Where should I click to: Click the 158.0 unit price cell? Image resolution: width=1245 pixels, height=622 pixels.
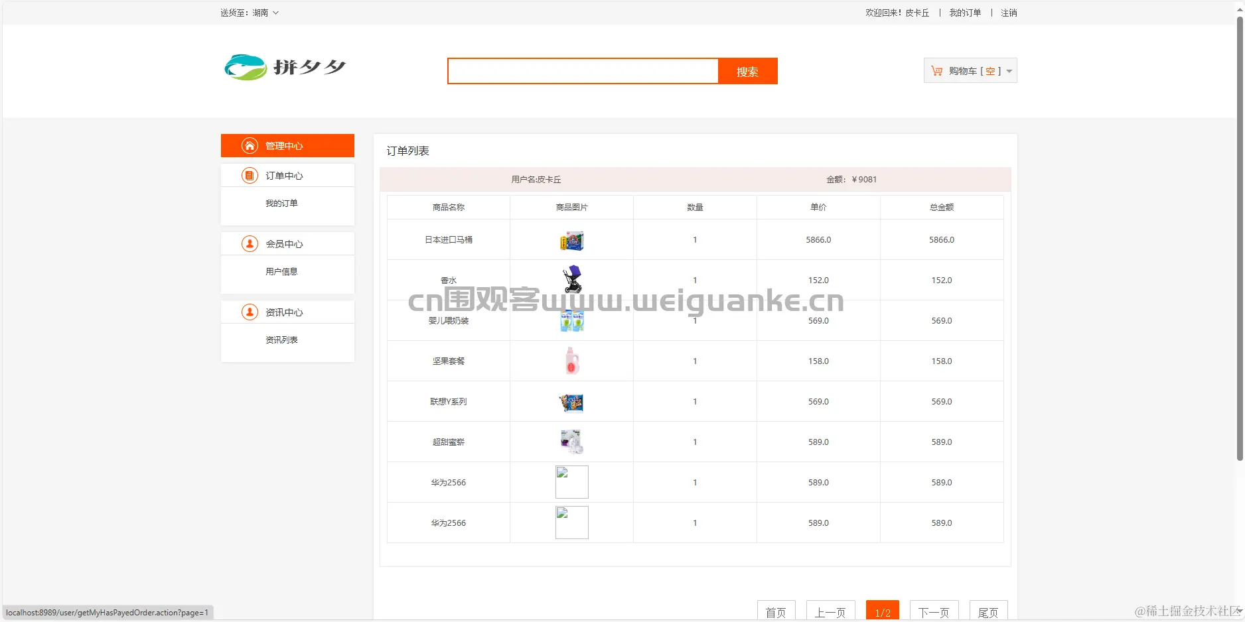[x=818, y=361]
